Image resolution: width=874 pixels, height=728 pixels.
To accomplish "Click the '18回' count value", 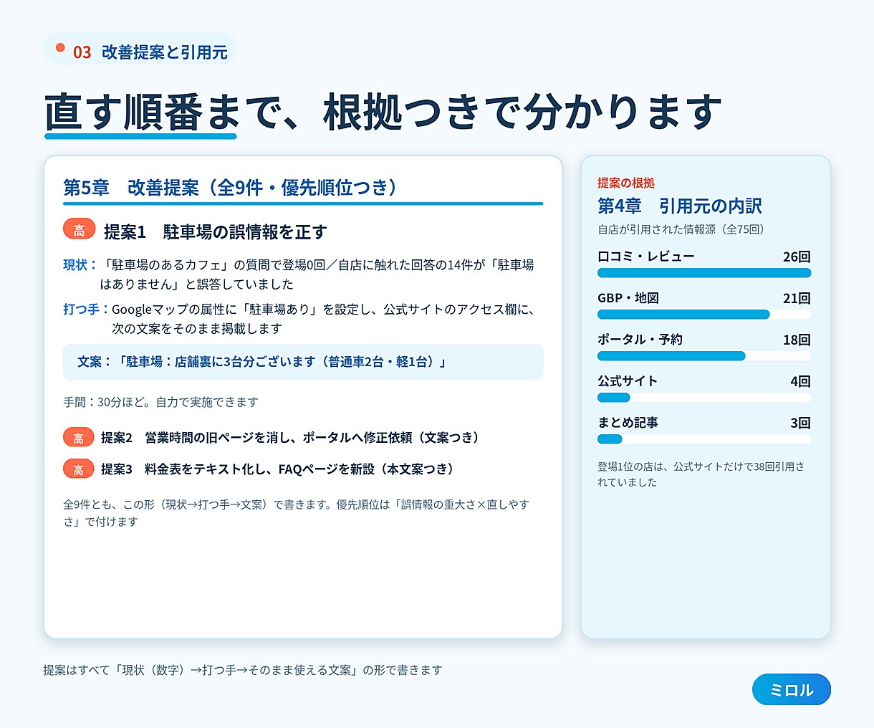I will [797, 340].
